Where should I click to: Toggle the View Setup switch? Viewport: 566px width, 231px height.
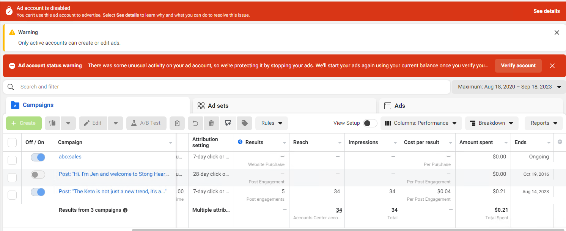(x=370, y=123)
